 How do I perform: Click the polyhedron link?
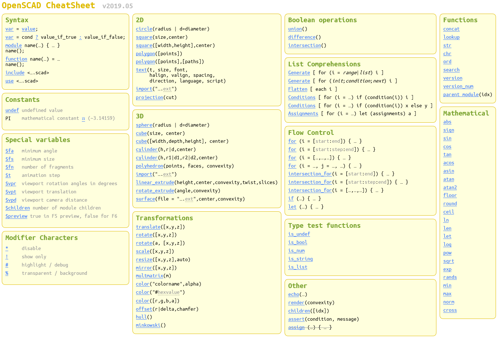[150, 166]
